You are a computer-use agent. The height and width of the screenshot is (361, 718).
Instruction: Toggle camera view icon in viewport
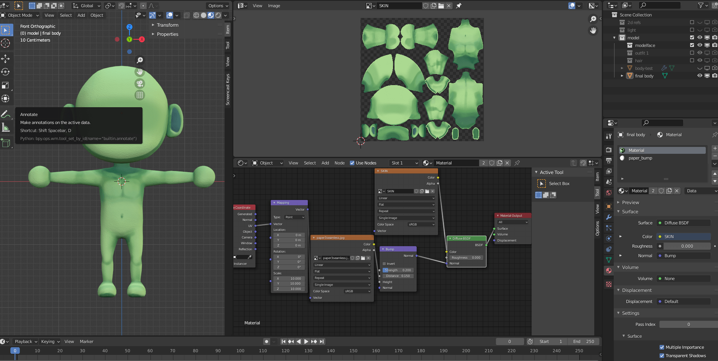(140, 84)
